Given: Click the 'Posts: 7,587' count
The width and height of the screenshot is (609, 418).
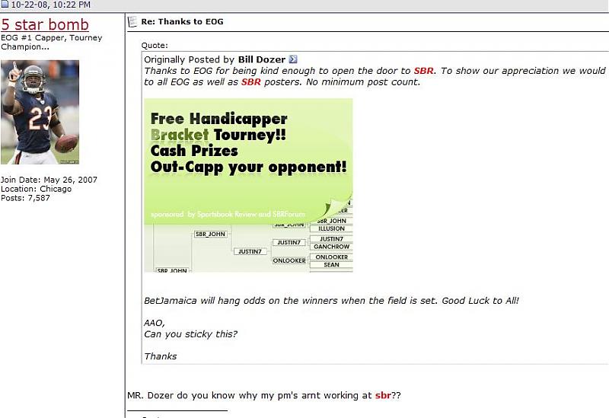Looking at the screenshot, I should 25,198.
